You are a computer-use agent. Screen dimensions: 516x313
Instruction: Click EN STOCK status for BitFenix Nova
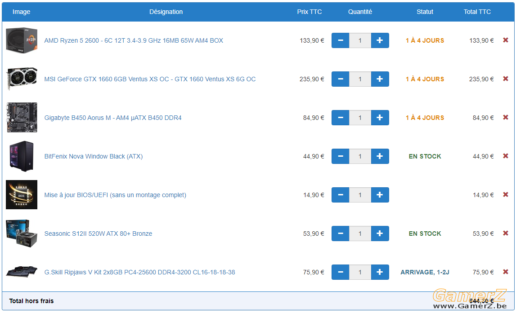pyautogui.click(x=425, y=156)
